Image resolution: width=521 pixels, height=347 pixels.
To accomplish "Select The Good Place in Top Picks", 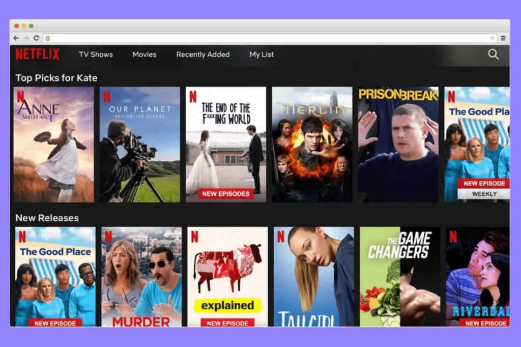I will pyautogui.click(x=477, y=144).
